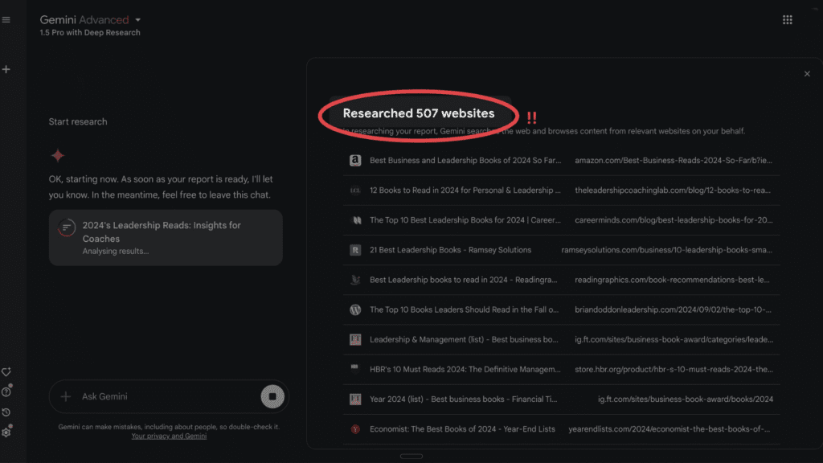Start a new chat with plus icon
Viewport: 823px width, 463px height.
(6, 69)
